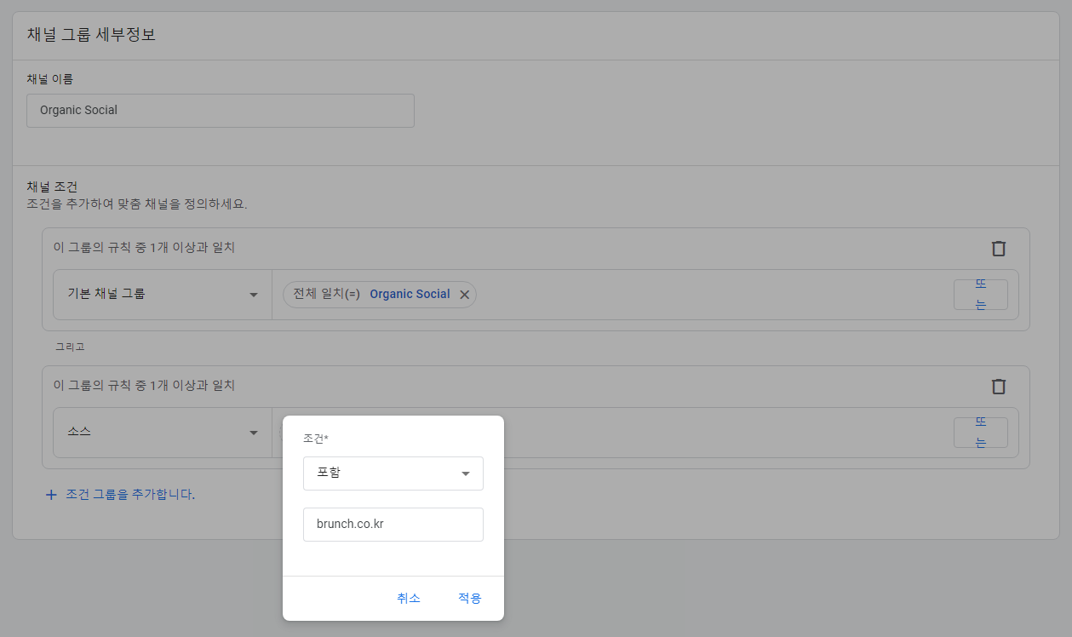Click the 채널 조건 label
1072x637 pixels.
(x=53, y=187)
